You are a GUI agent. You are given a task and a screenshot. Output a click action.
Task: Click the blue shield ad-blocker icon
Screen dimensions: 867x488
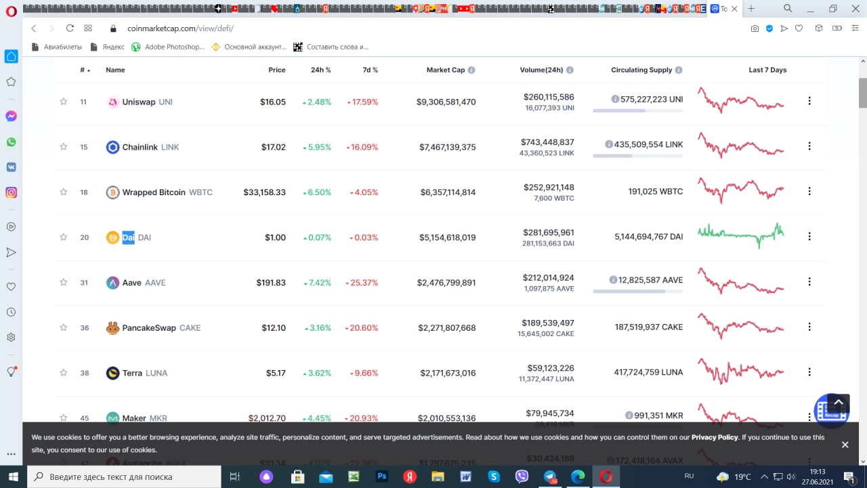(769, 28)
